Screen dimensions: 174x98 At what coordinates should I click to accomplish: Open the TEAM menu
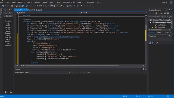click(44, 2)
